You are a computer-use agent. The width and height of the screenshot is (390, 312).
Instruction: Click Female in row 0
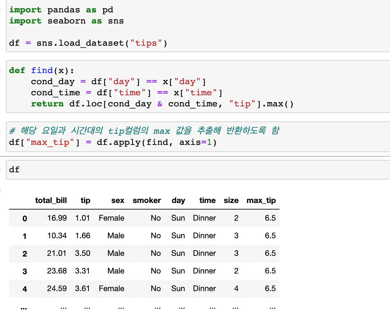click(111, 218)
